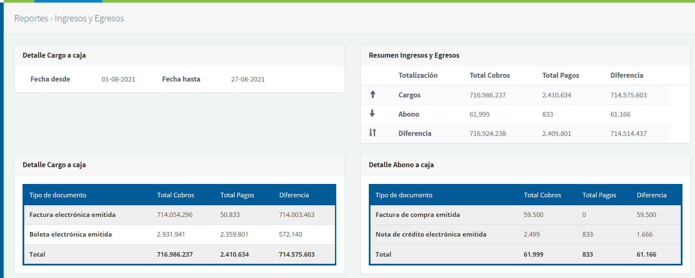Viewport: 695px width, 278px height.
Task: Select the Factura electrónica emitida row
Action: tap(72, 215)
